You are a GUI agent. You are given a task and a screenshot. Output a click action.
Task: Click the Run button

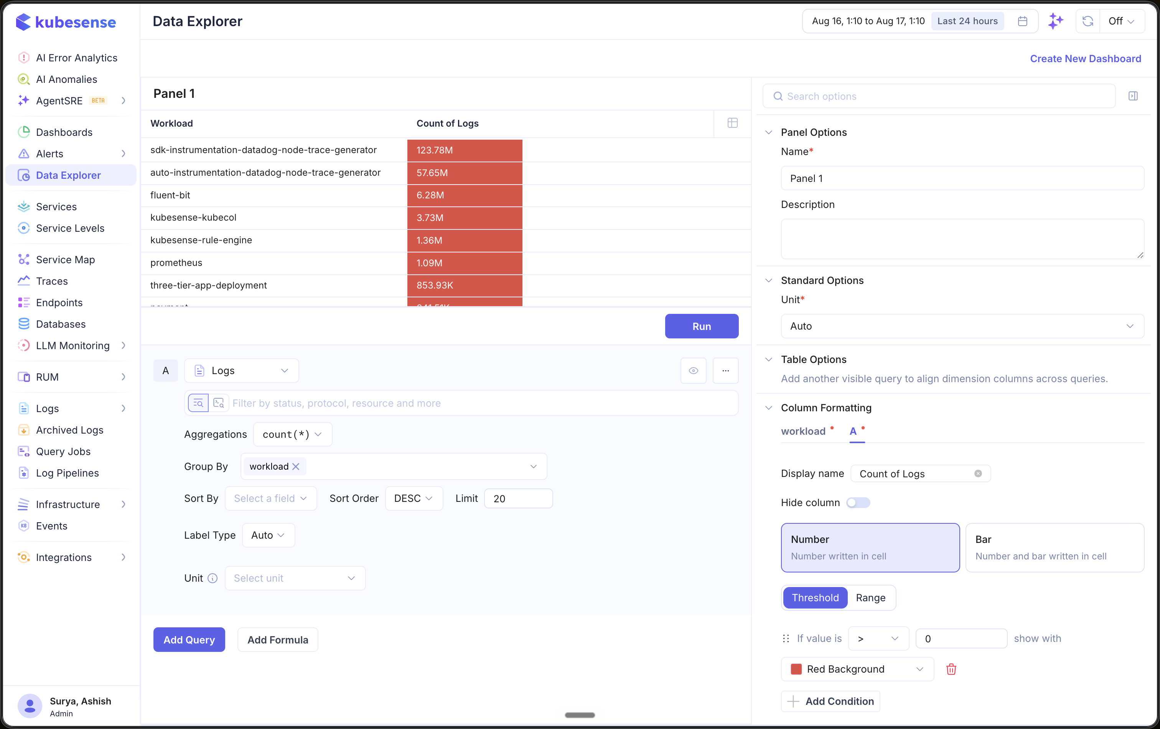click(701, 326)
